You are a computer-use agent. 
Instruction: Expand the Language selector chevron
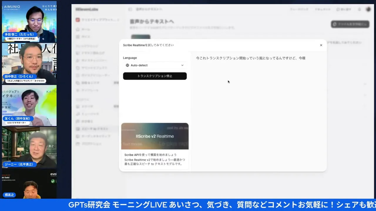[x=182, y=65]
